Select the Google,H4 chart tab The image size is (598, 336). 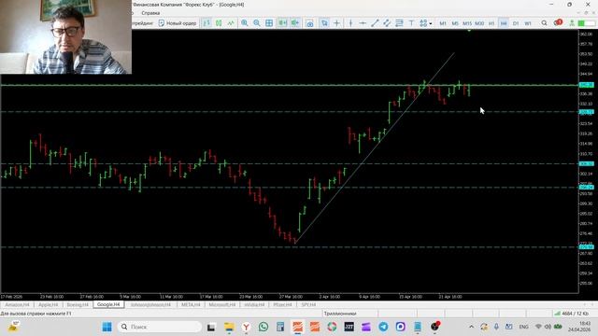coord(108,304)
